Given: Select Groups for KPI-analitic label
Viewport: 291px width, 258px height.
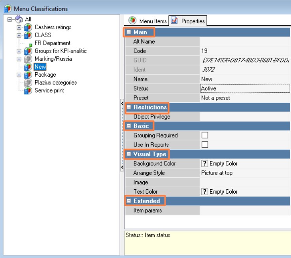Looking at the screenshot, I should click(60, 51).
